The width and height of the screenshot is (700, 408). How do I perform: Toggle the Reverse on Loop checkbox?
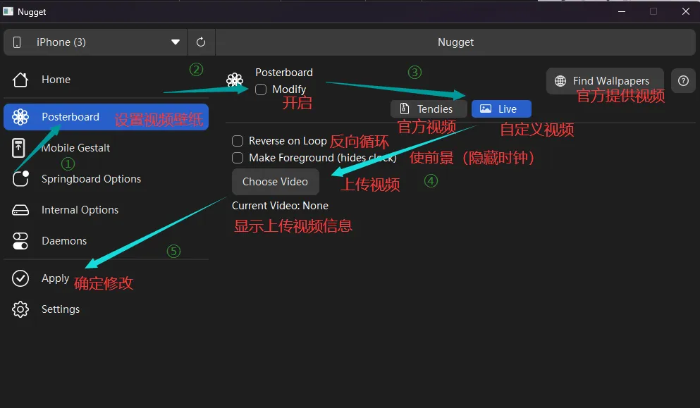pyautogui.click(x=238, y=141)
